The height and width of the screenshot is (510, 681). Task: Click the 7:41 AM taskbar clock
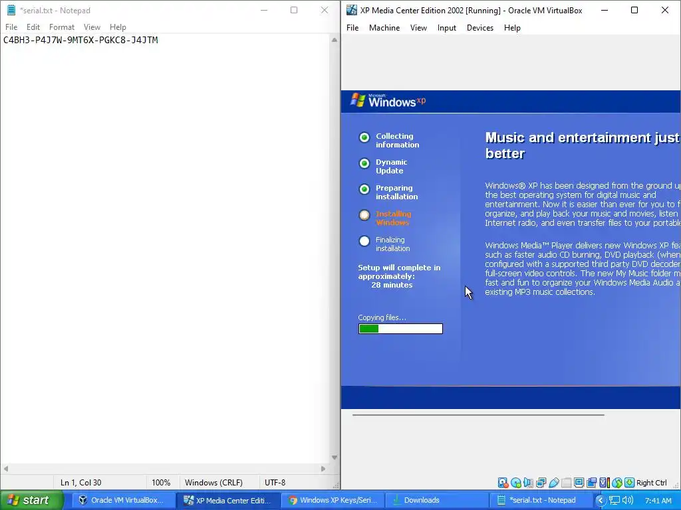point(658,501)
